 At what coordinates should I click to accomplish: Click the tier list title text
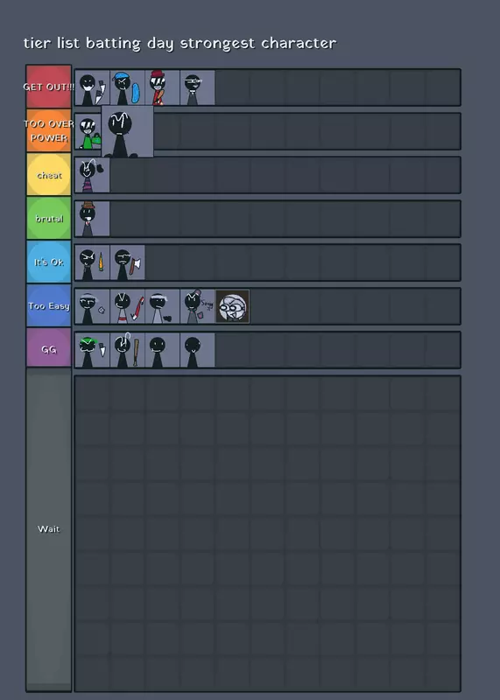180,43
